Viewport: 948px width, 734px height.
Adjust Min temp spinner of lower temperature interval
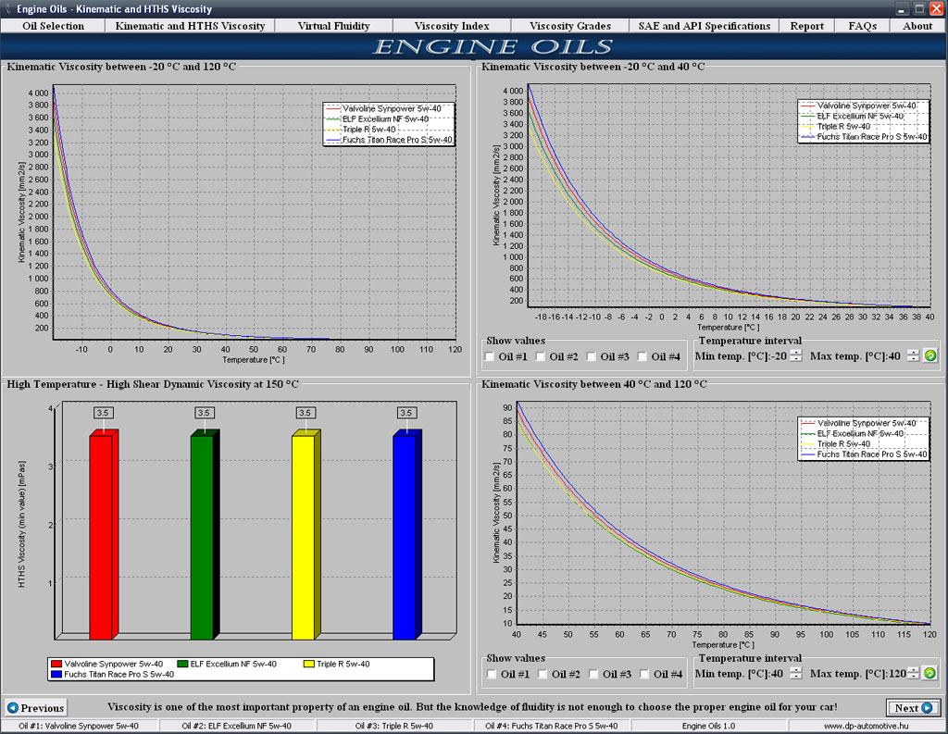tap(795, 674)
